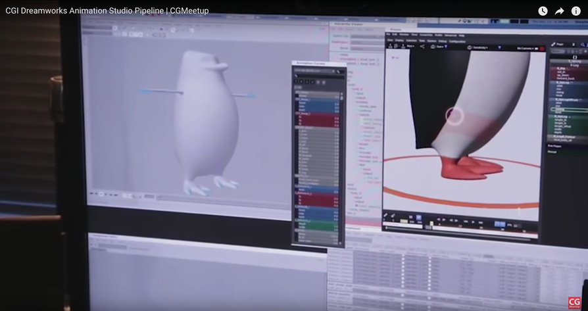Screen dimensions: 588x311
Task: Open the No Camera dropdown
Action: (x=525, y=49)
